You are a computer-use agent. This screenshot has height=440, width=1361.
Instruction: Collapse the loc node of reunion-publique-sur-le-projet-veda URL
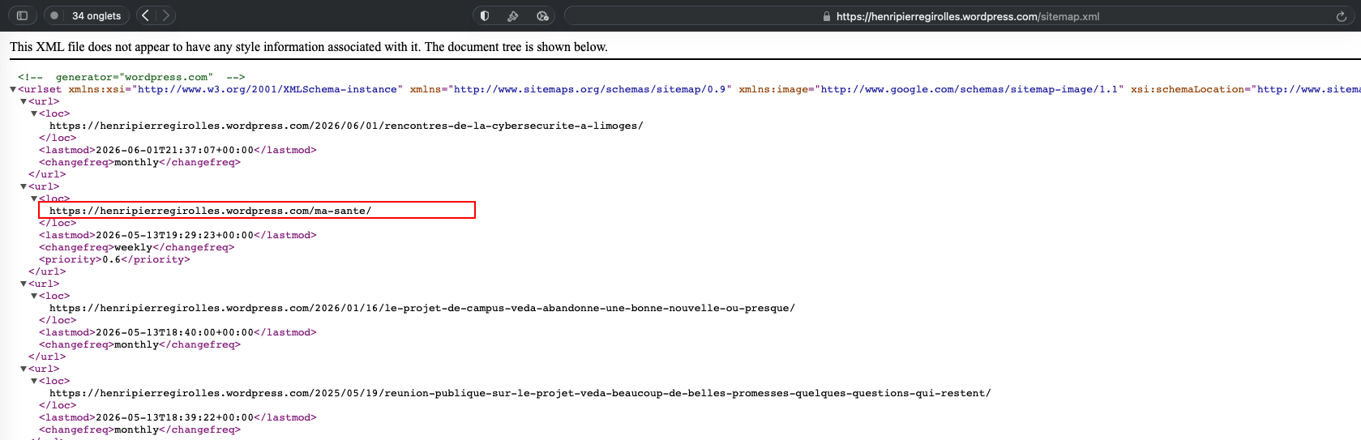coord(34,381)
